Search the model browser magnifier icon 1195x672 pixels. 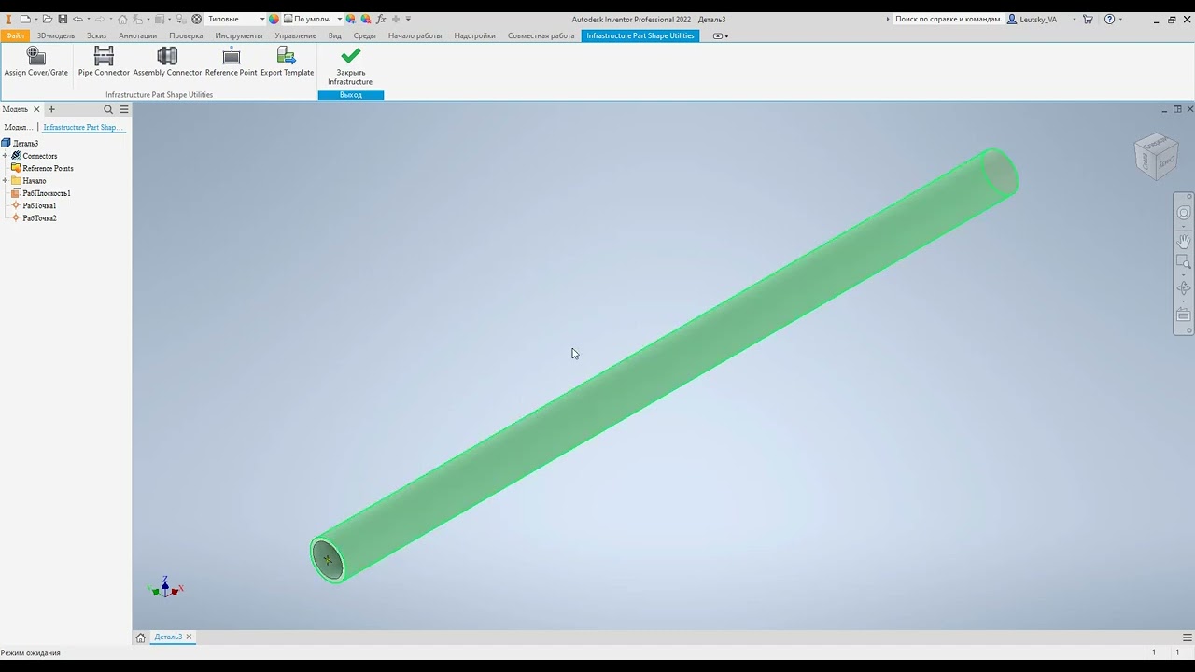pyautogui.click(x=108, y=109)
